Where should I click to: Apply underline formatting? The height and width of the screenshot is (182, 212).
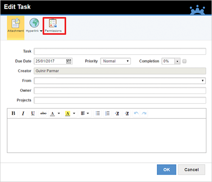coord(33,113)
